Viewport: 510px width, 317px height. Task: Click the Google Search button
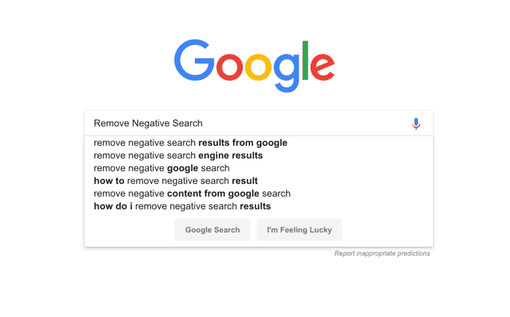[212, 230]
